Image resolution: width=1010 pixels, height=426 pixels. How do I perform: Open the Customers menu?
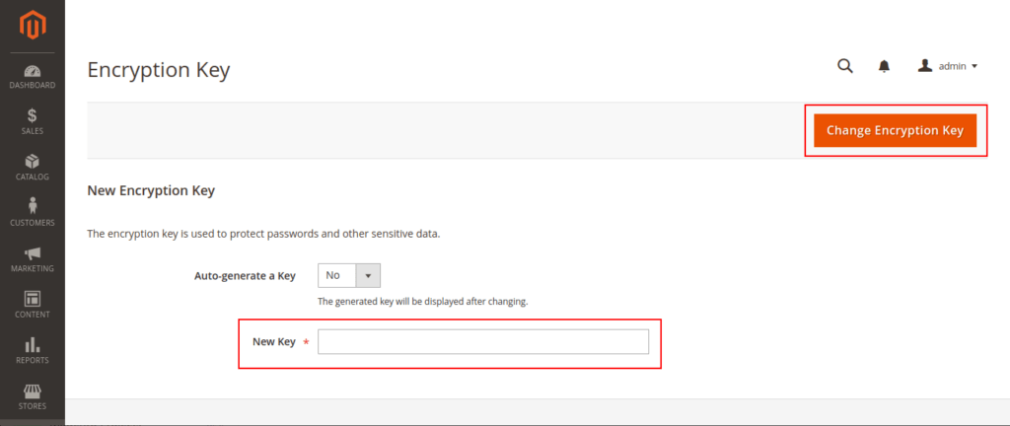[33, 213]
